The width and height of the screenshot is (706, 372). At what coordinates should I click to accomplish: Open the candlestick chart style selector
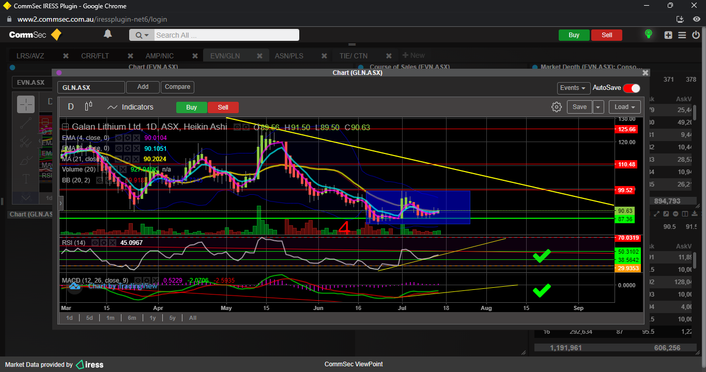coord(88,106)
